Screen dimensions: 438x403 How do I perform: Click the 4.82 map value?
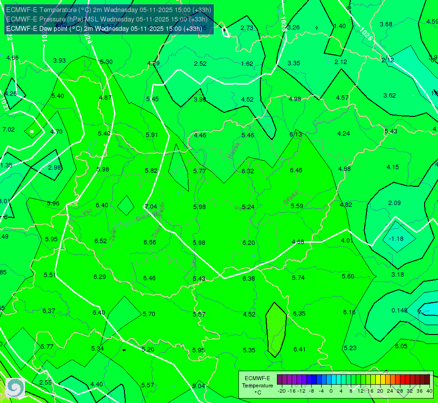coord(346,205)
